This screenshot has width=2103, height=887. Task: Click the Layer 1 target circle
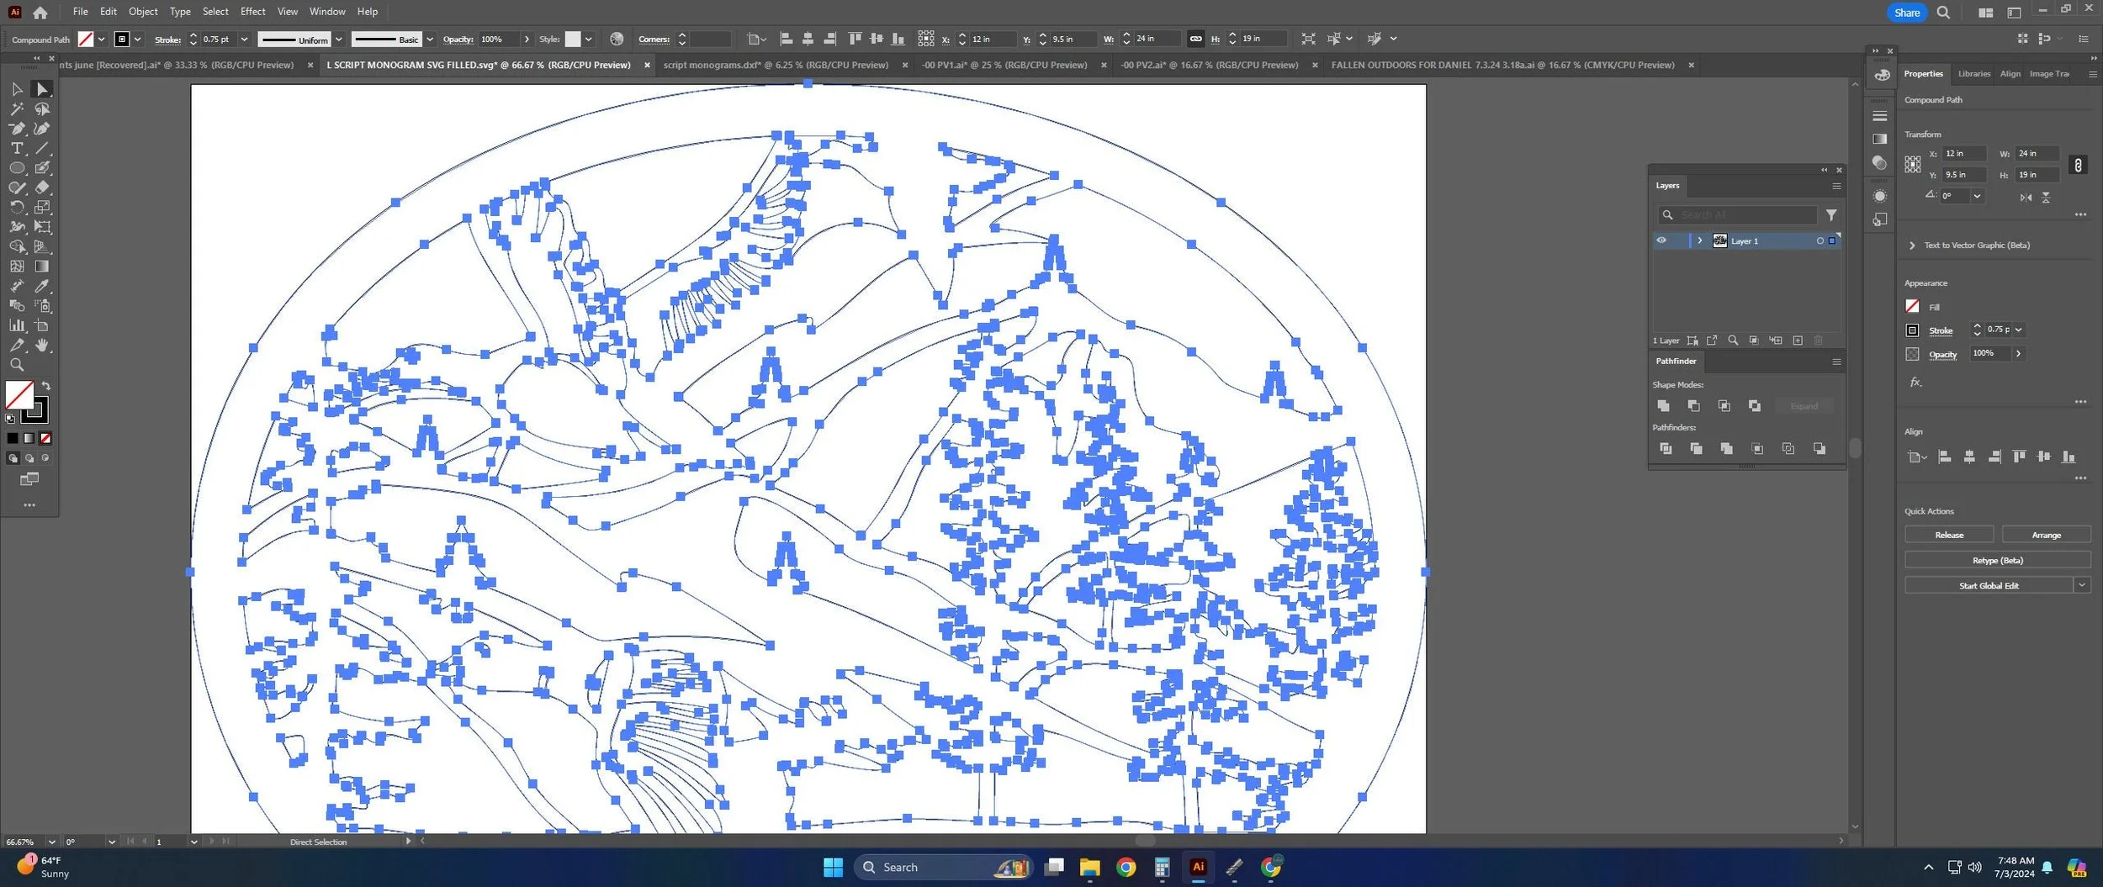pos(1820,241)
